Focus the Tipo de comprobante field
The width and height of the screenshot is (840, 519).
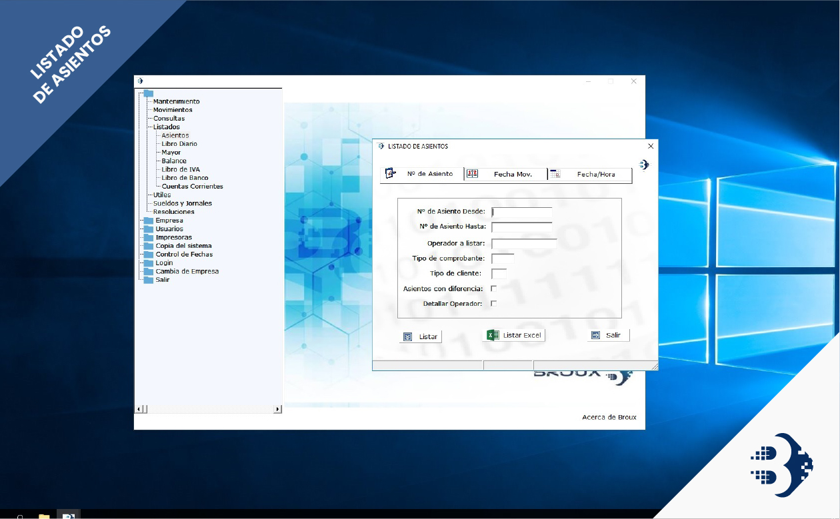(x=503, y=259)
